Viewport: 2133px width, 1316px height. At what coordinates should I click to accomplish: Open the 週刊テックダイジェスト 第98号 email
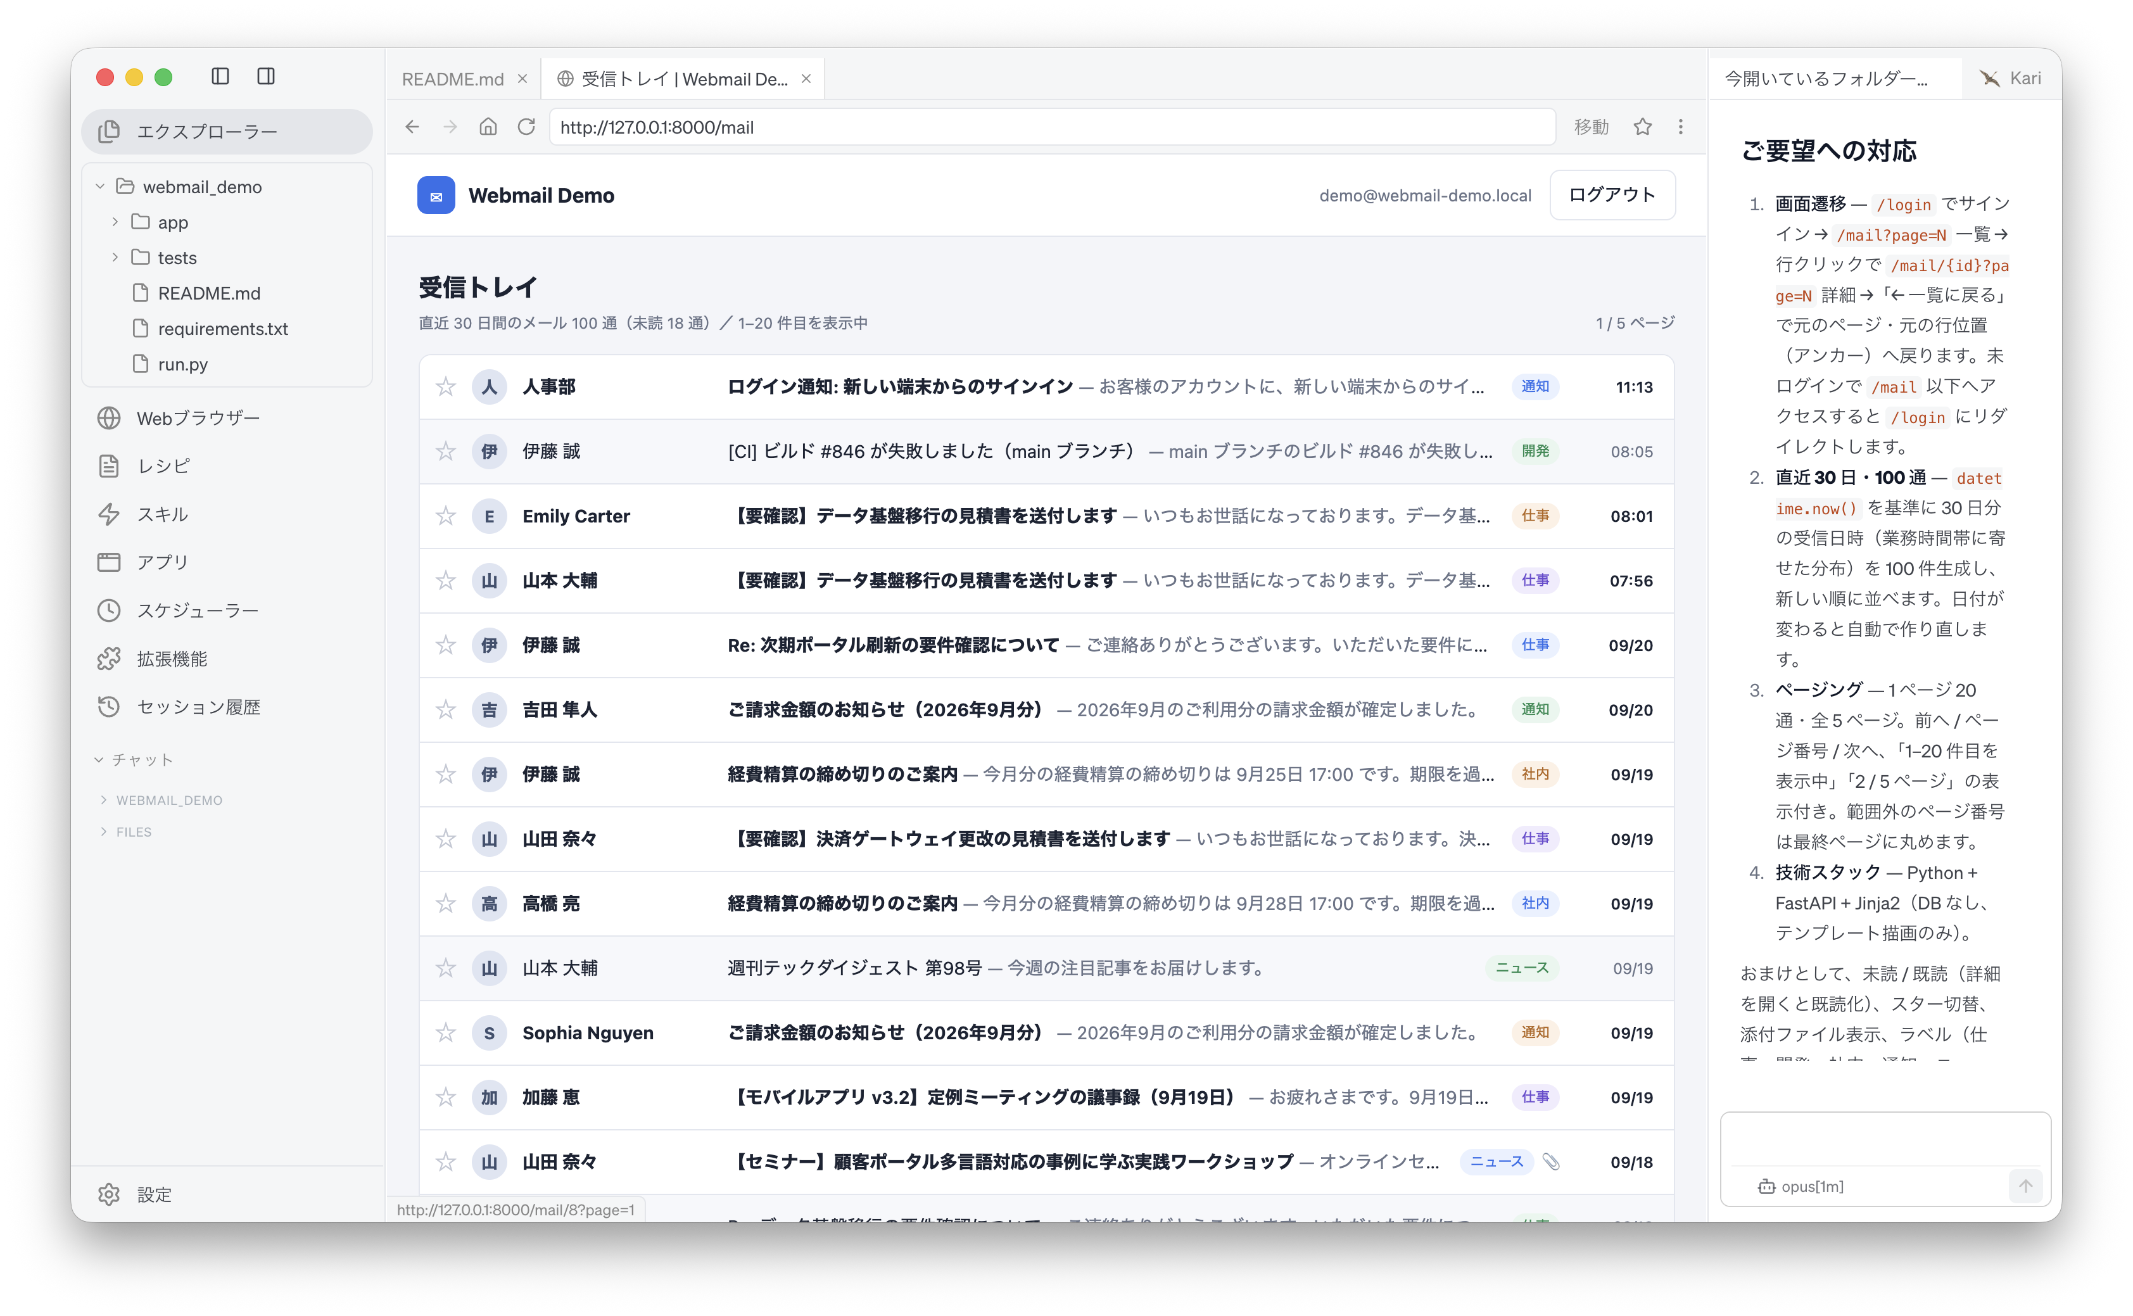(x=1046, y=968)
